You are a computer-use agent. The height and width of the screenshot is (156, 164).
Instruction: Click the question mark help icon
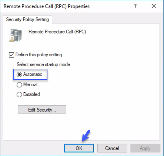tap(135, 6)
